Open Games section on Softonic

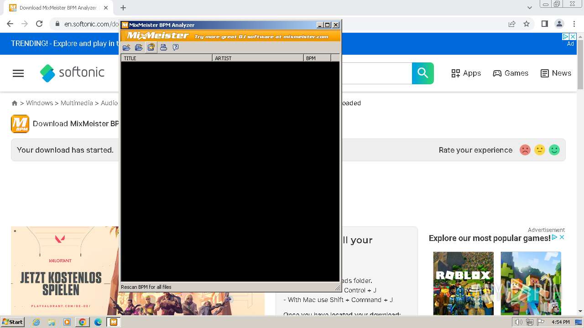click(511, 73)
